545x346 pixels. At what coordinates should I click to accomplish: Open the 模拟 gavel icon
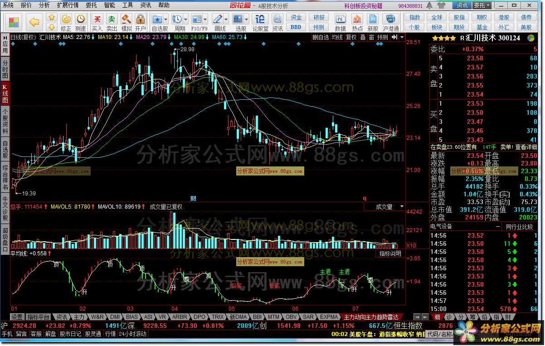[x=127, y=19]
